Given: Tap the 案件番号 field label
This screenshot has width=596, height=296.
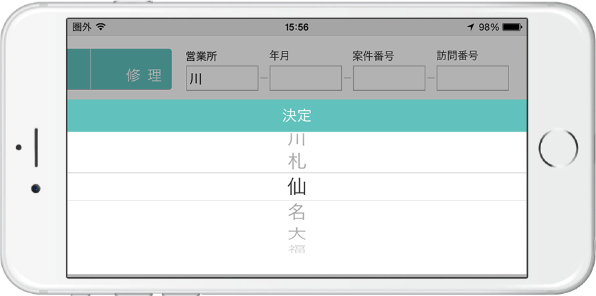Looking at the screenshot, I should coord(373,56).
